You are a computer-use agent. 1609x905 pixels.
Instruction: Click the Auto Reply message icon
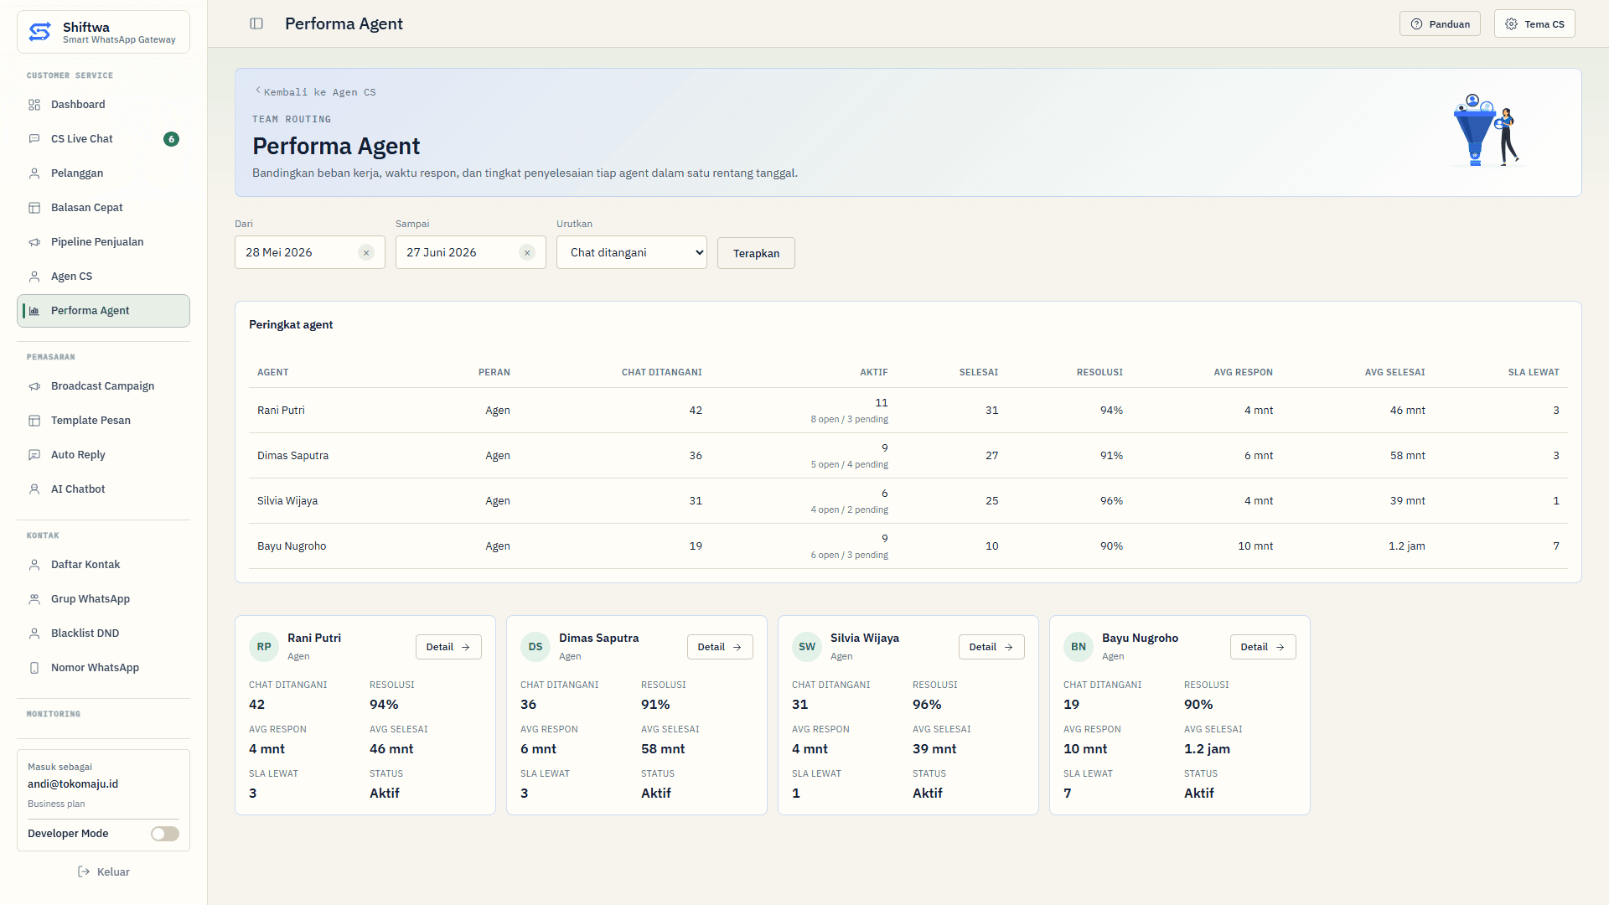(x=34, y=455)
